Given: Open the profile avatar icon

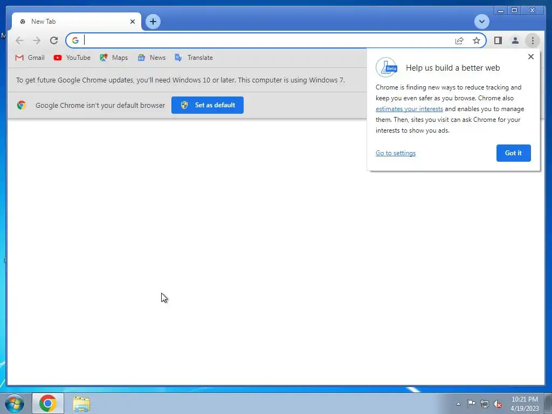Looking at the screenshot, I should (x=515, y=40).
